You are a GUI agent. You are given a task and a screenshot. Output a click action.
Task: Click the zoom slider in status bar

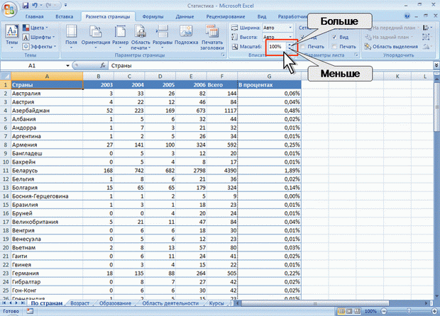(409, 311)
